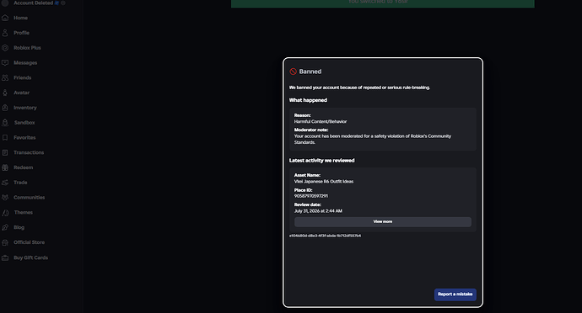Go to the Favorites label
Screen dimensions: 582x313
coord(24,137)
